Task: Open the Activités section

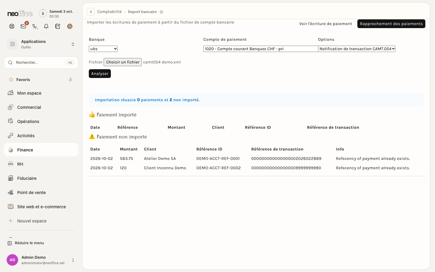Action: (x=41, y=136)
